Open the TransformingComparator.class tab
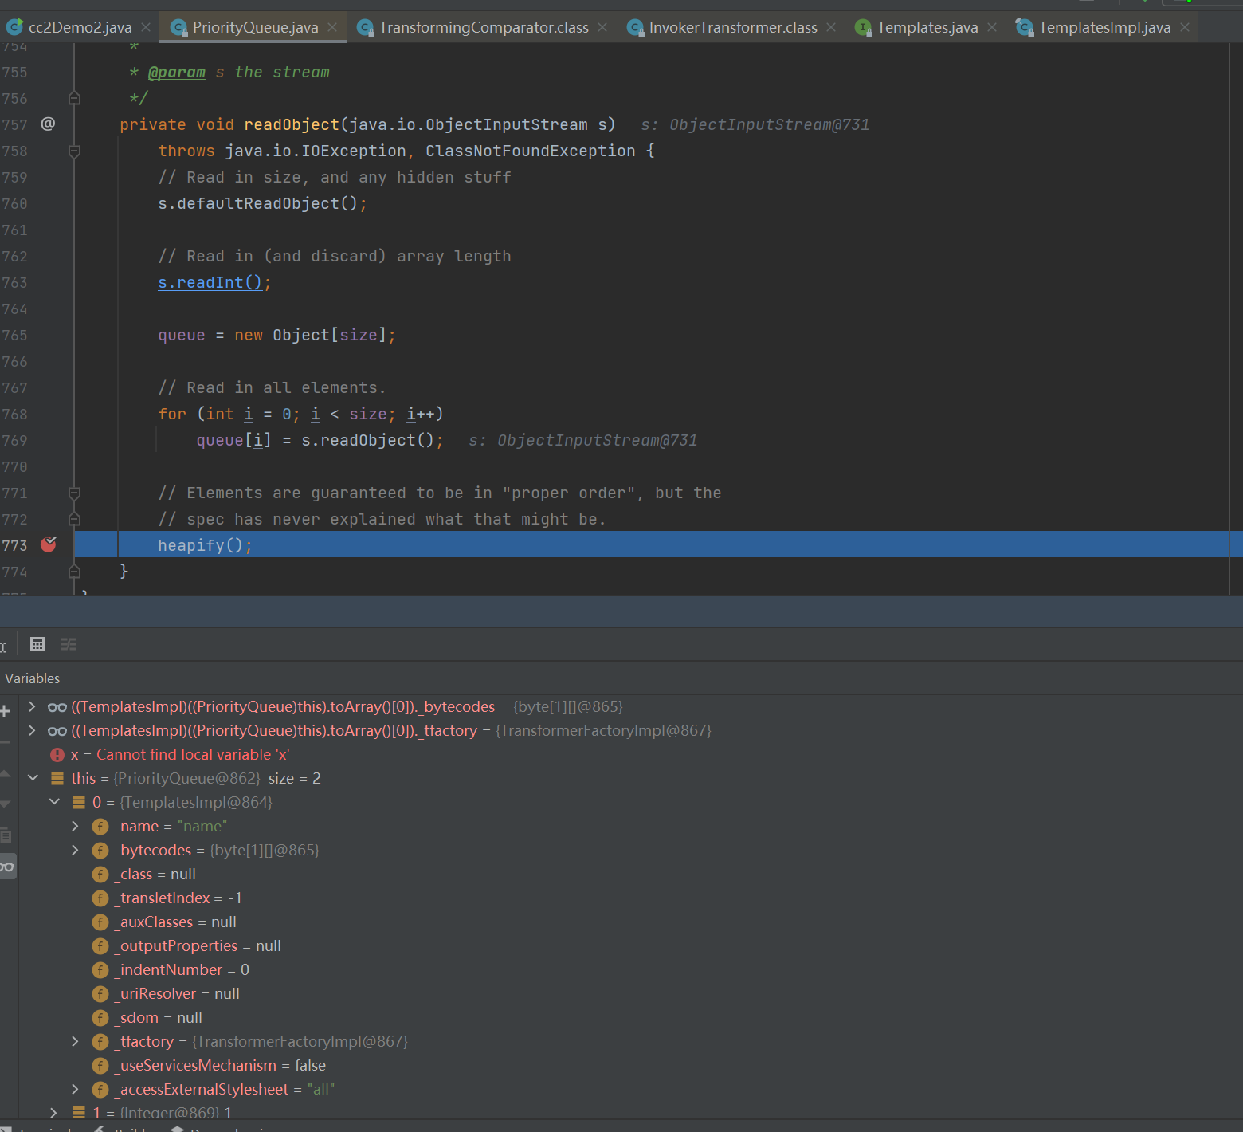This screenshot has width=1243, height=1132. click(x=484, y=27)
